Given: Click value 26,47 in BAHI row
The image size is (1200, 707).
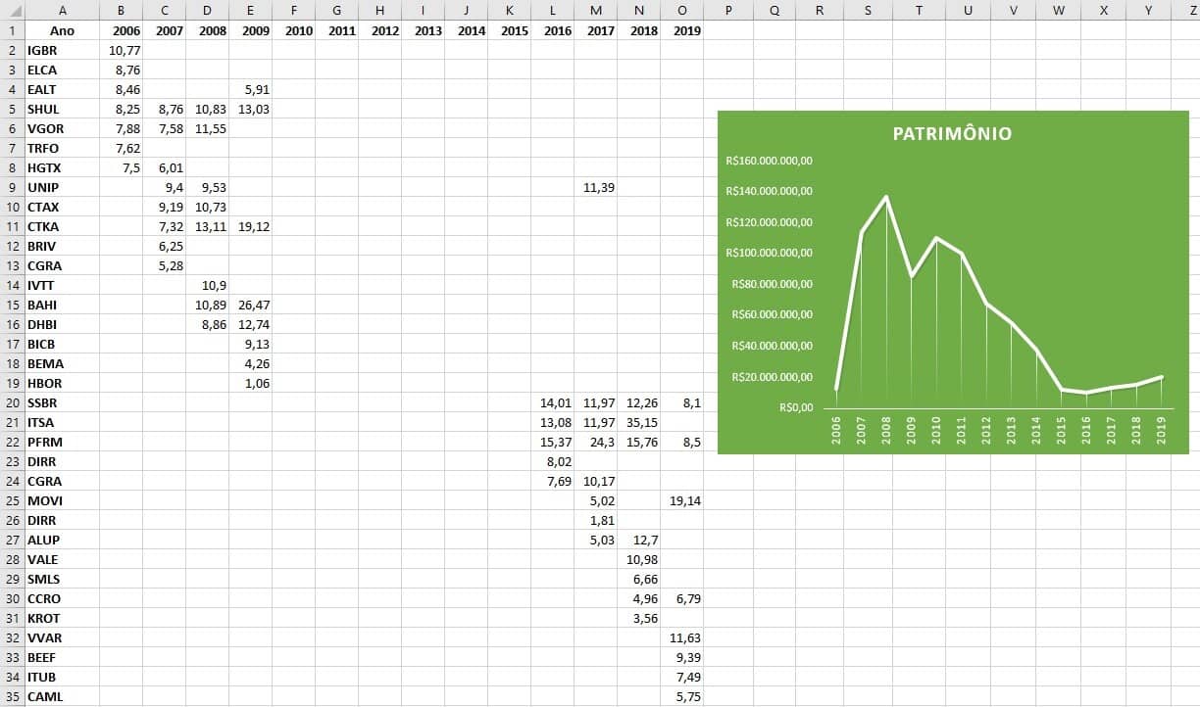Looking at the screenshot, I should 250,305.
